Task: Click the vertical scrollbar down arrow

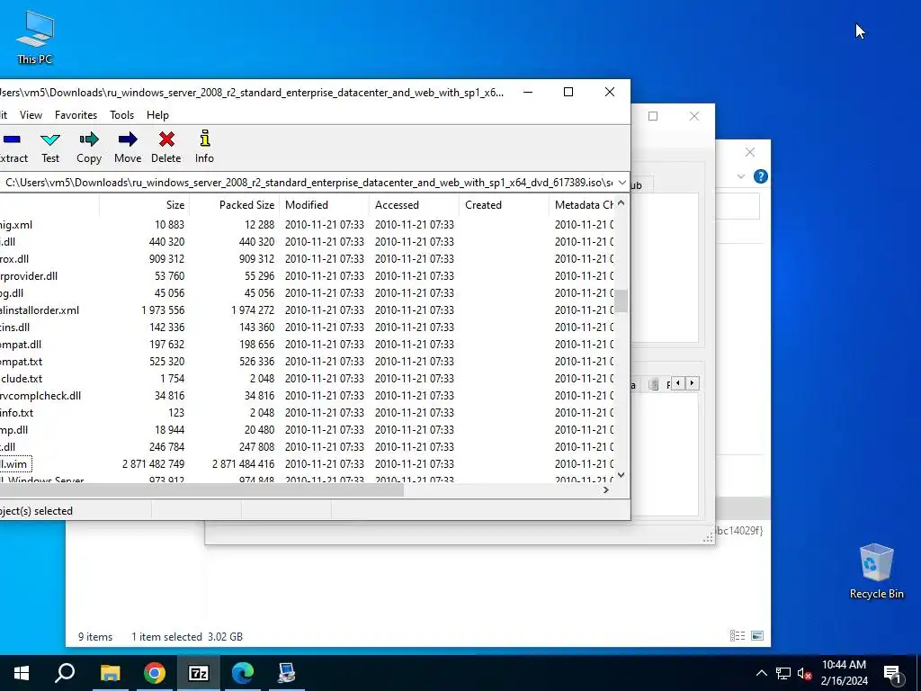Action: [x=621, y=475]
